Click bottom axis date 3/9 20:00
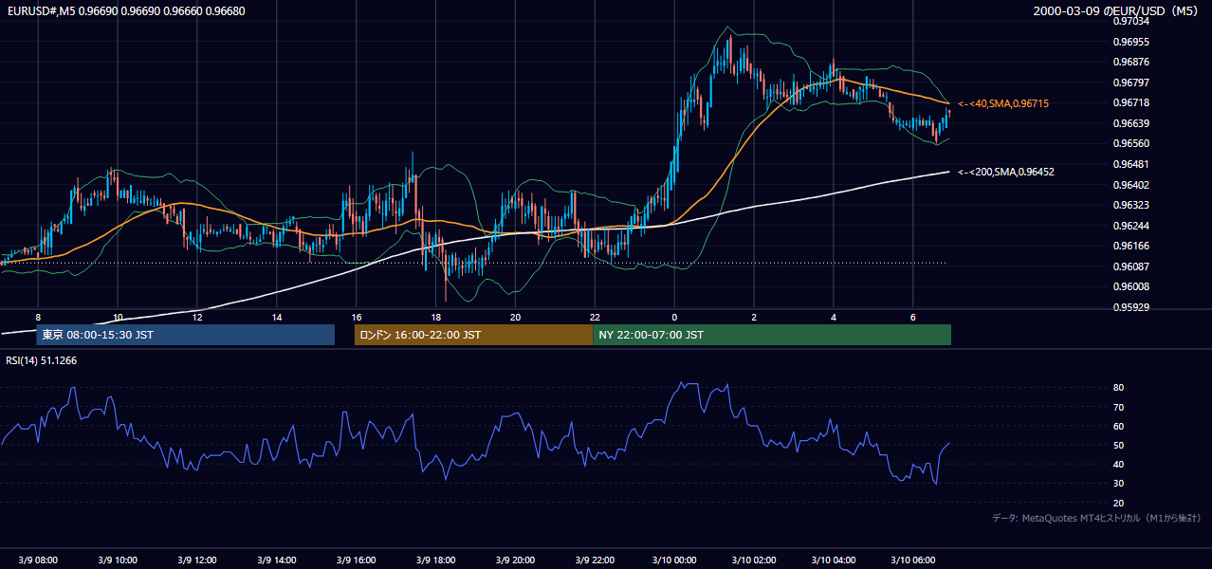The image size is (1212, 569). tap(515, 560)
